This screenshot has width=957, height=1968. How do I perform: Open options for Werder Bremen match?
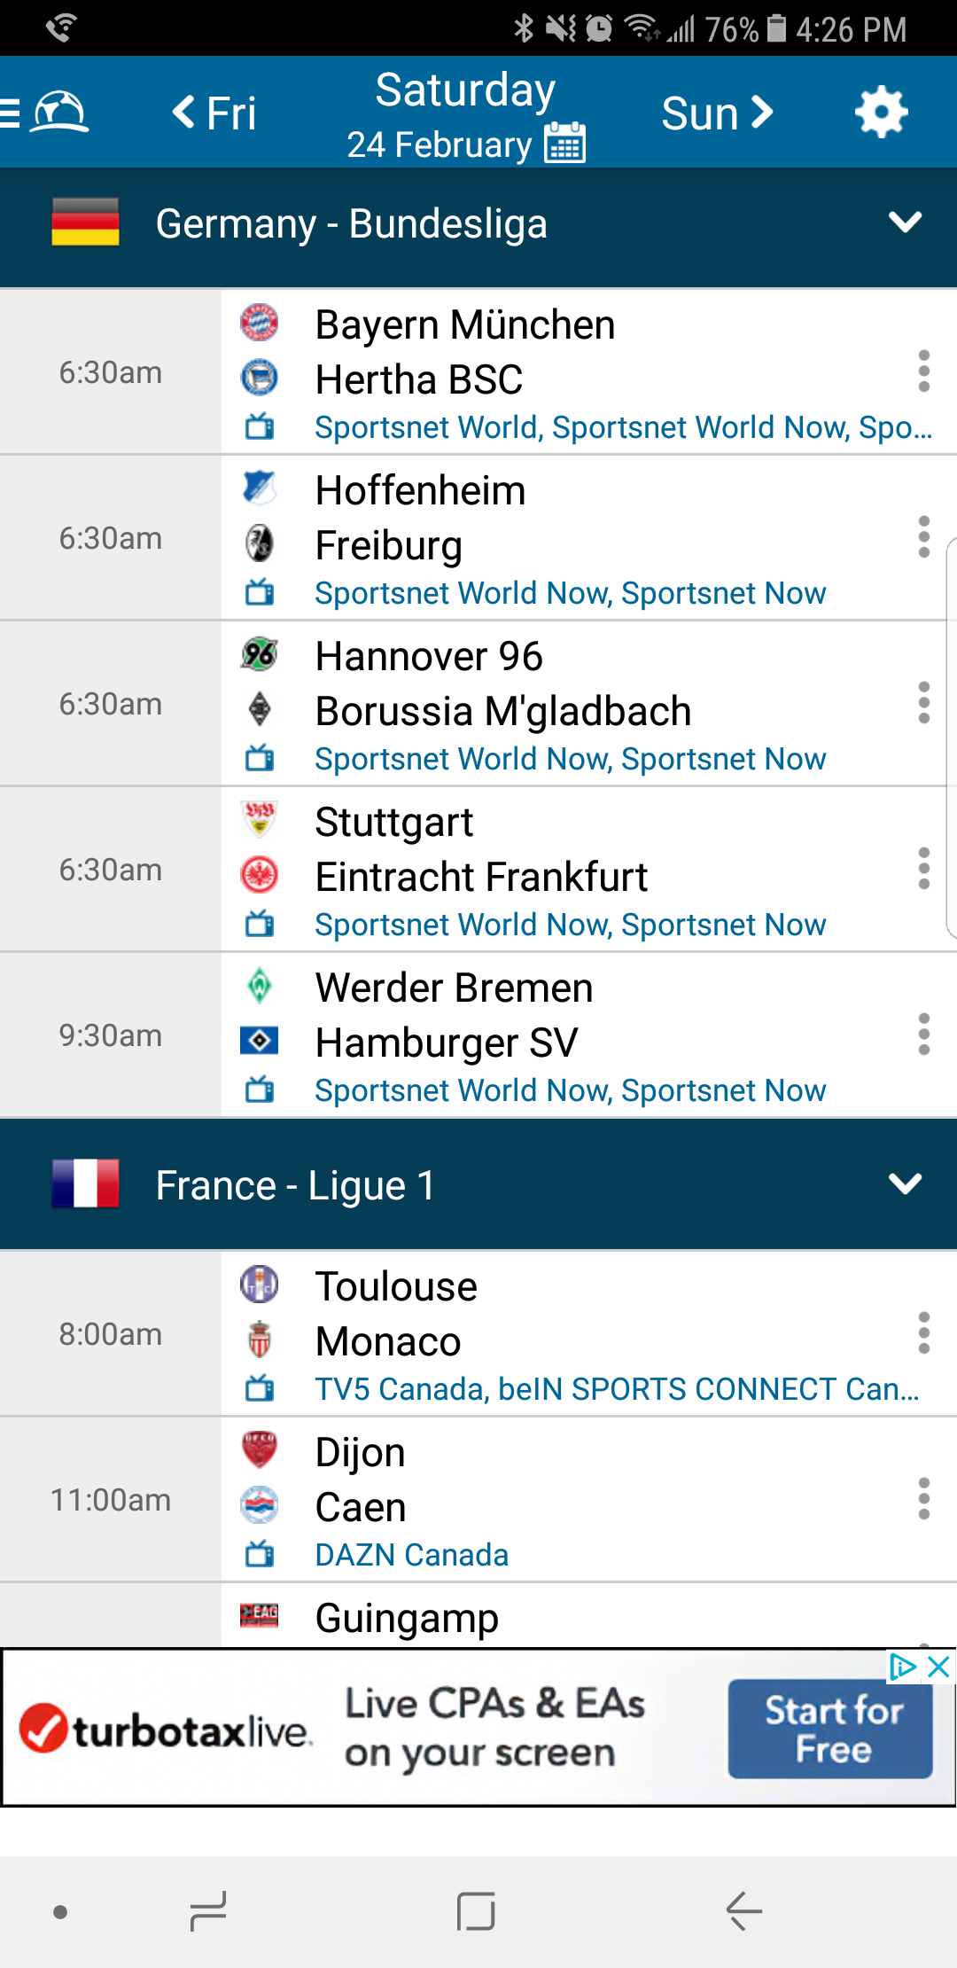pyautogui.click(x=923, y=1035)
